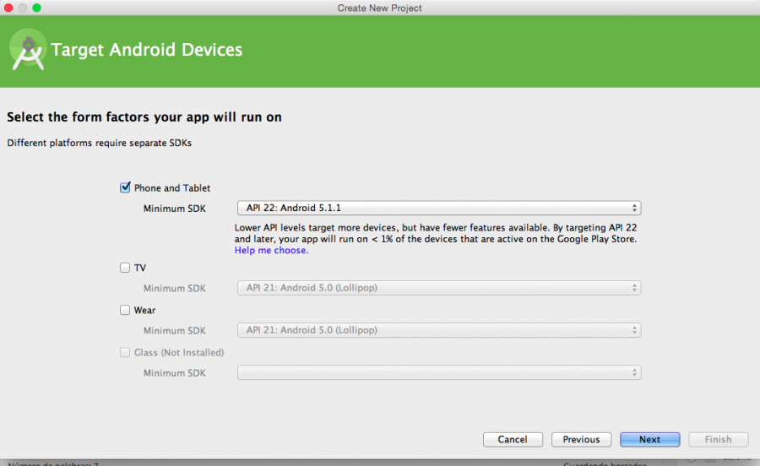Click the Cancel button
The height and width of the screenshot is (466, 760).
(513, 439)
